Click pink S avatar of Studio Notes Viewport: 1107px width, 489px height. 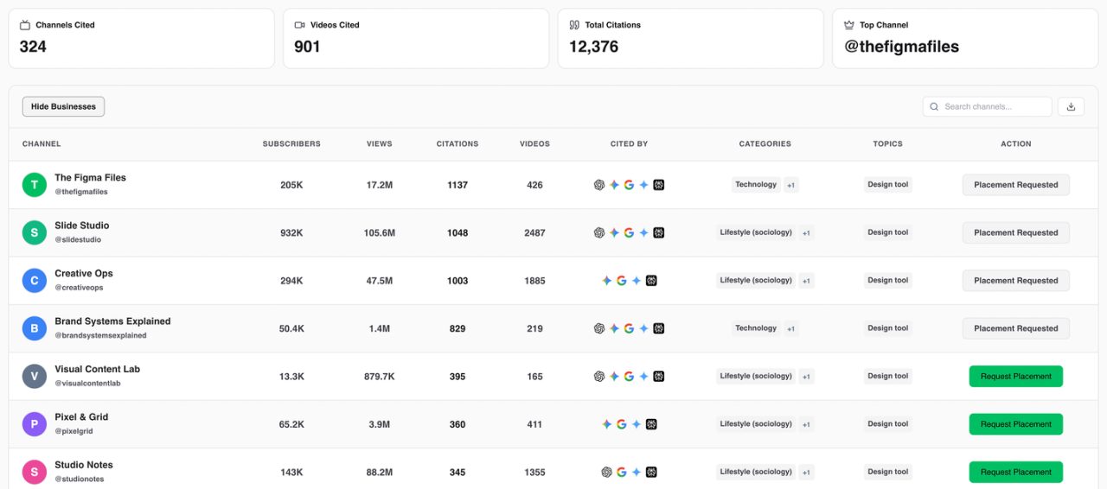(x=35, y=472)
